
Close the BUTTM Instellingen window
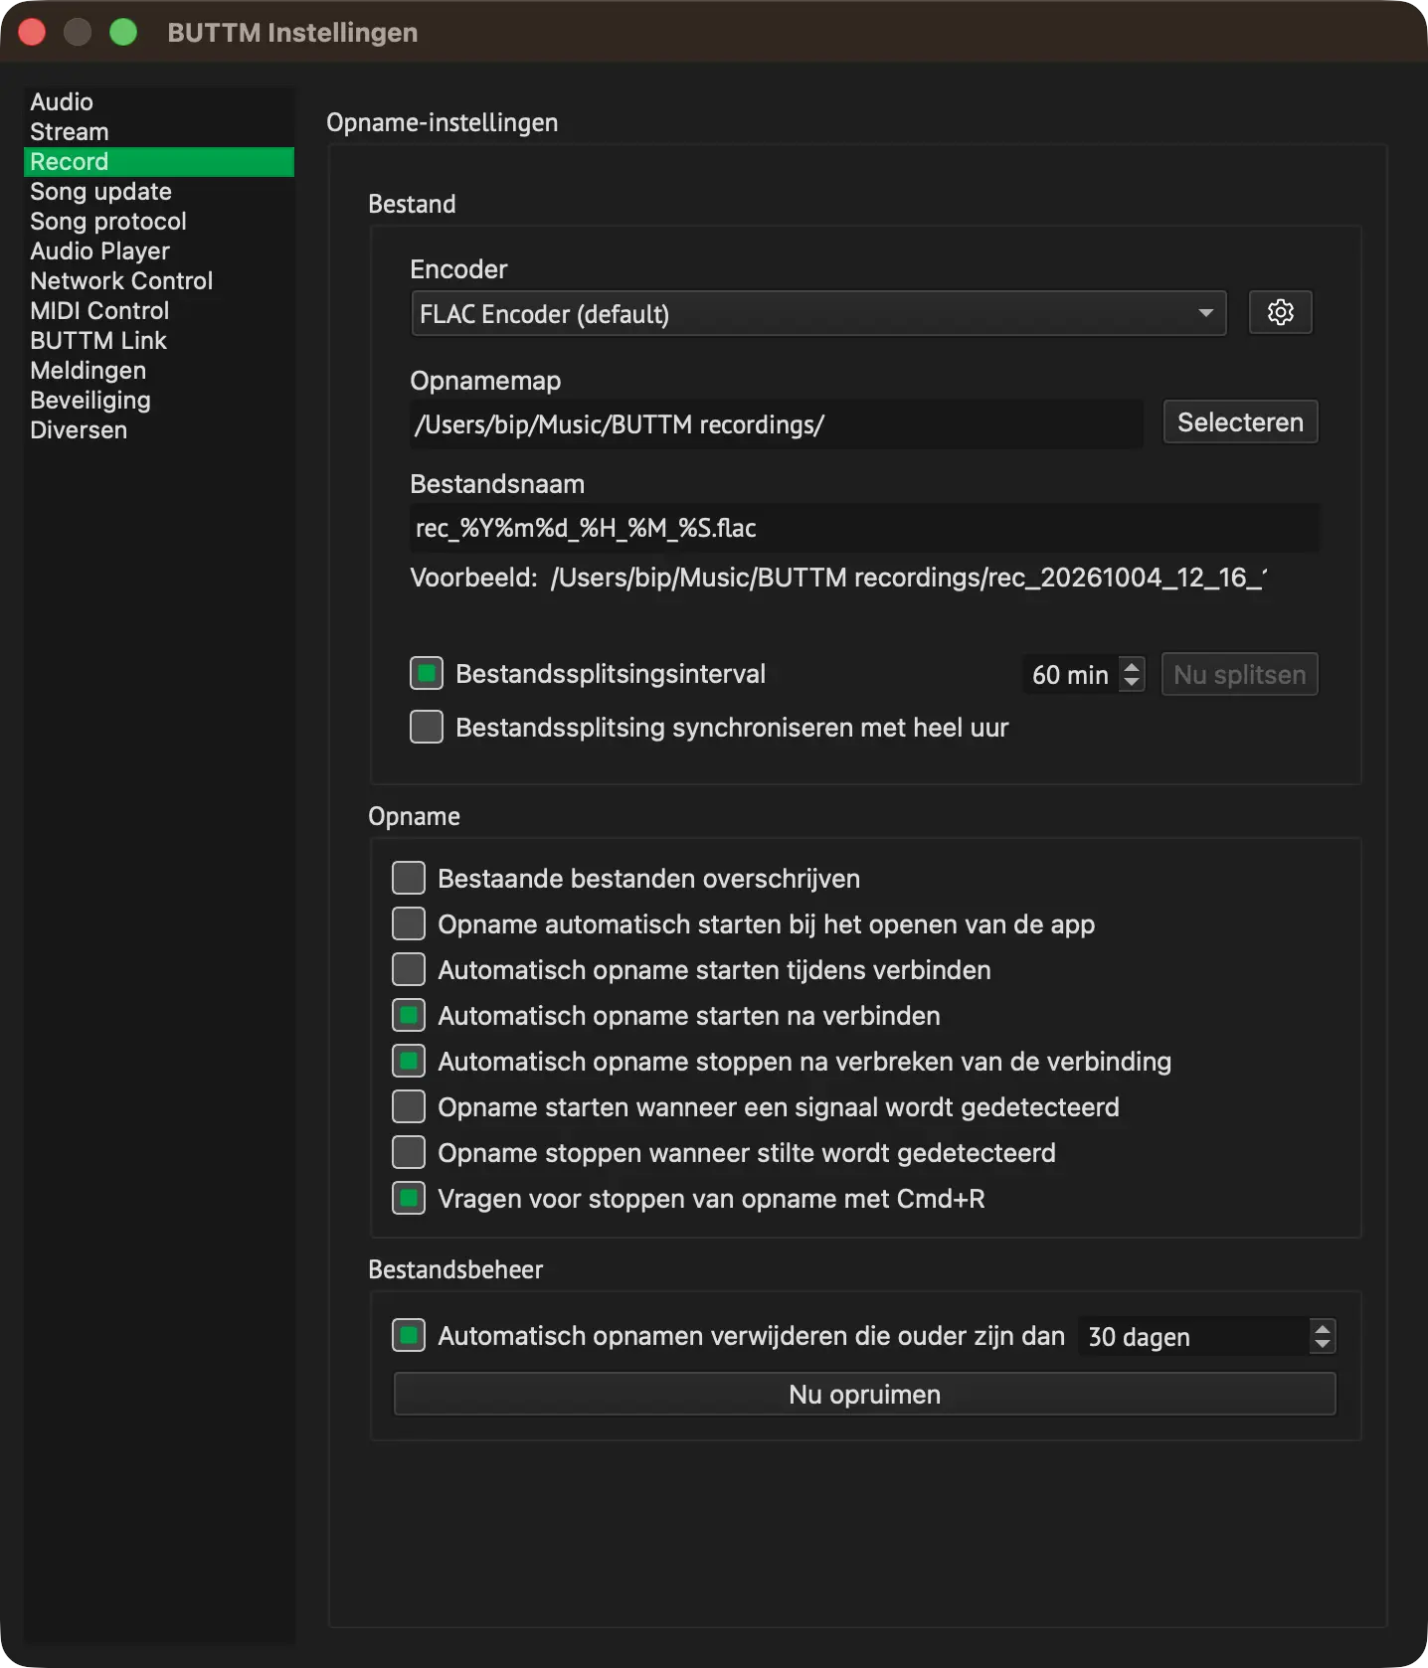pyautogui.click(x=32, y=32)
